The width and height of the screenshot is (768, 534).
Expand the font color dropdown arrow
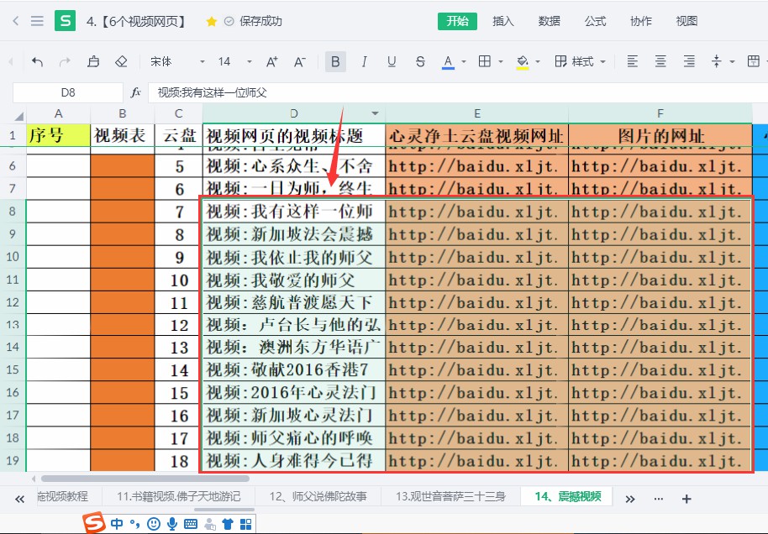click(x=463, y=61)
